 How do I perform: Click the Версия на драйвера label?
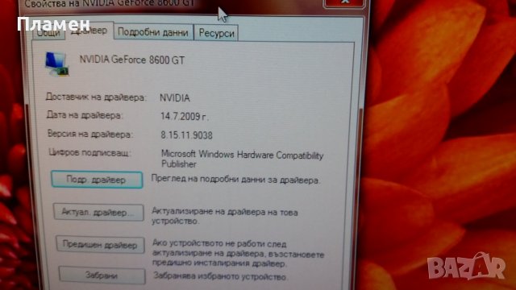coord(90,134)
